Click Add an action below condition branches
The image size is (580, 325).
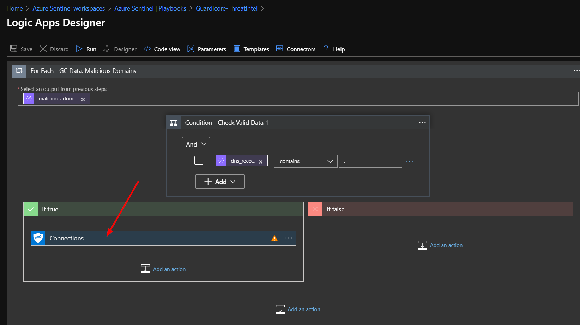(304, 309)
